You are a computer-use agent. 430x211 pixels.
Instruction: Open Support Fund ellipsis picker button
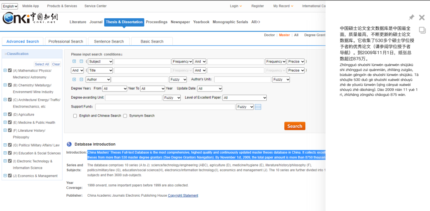(258, 107)
